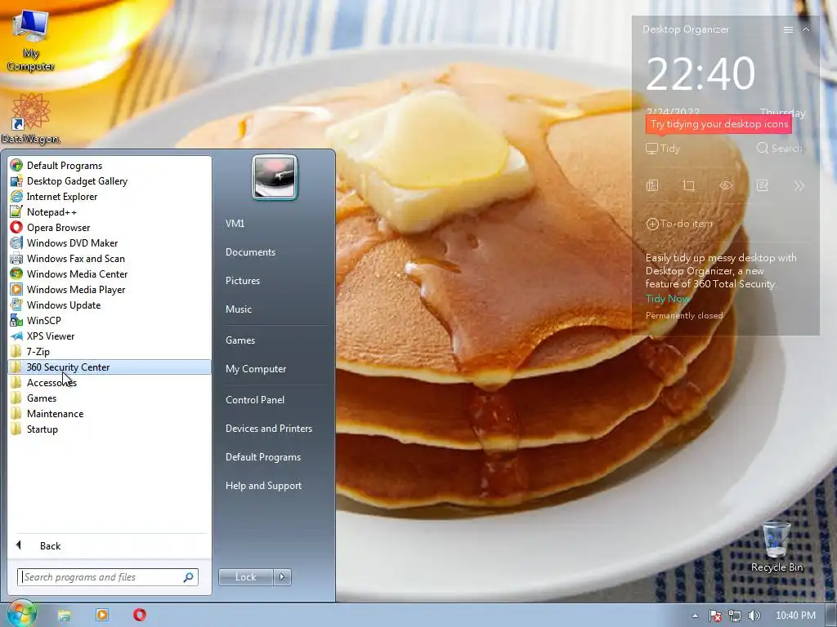Open Devices and Printers
Image resolution: width=837 pixels, height=627 pixels.
(268, 428)
